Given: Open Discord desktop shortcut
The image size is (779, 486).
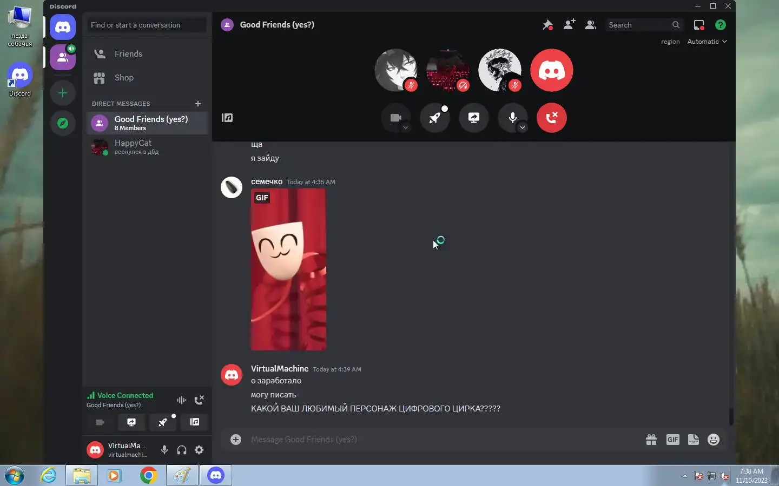Looking at the screenshot, I should coord(20,80).
